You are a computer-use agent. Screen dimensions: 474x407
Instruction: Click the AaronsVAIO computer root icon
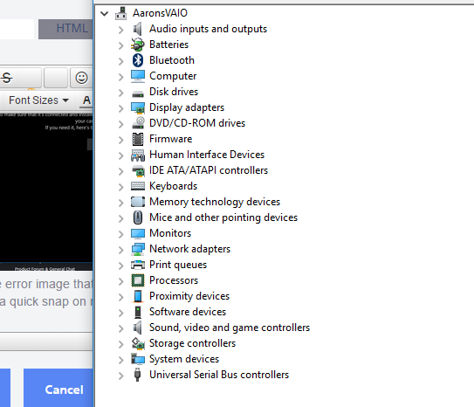(x=121, y=13)
